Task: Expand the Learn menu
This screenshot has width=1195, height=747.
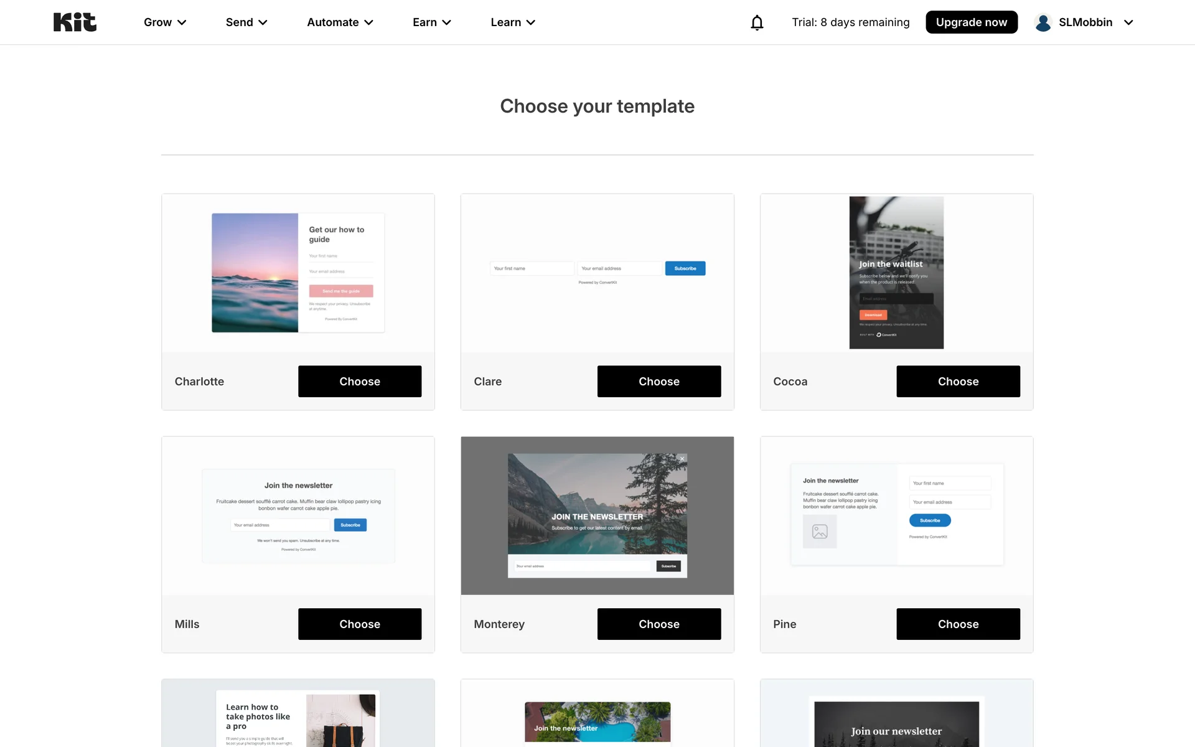Action: (513, 22)
